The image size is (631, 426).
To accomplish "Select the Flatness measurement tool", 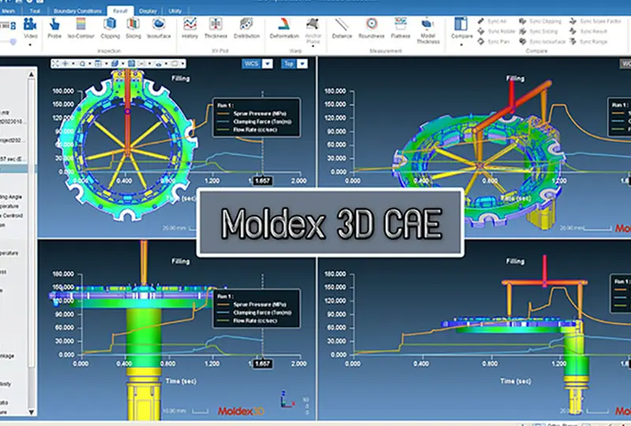I will [400, 28].
